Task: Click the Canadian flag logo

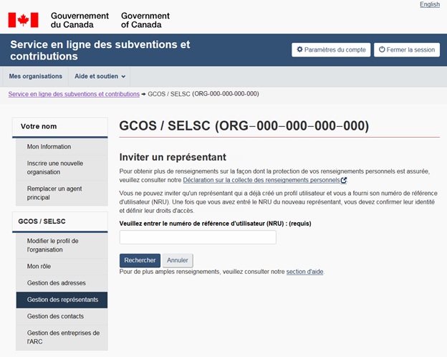Action: click(23, 19)
